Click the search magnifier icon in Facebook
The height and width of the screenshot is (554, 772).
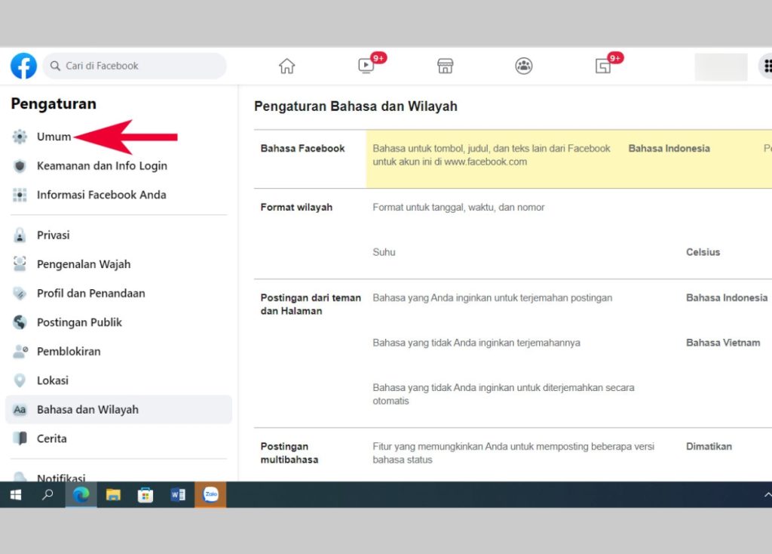[55, 66]
